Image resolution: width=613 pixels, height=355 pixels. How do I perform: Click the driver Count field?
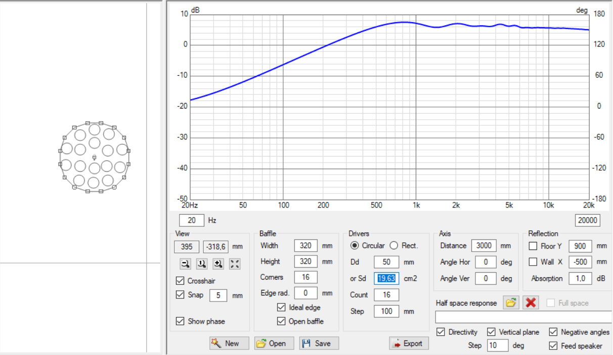pyautogui.click(x=386, y=295)
